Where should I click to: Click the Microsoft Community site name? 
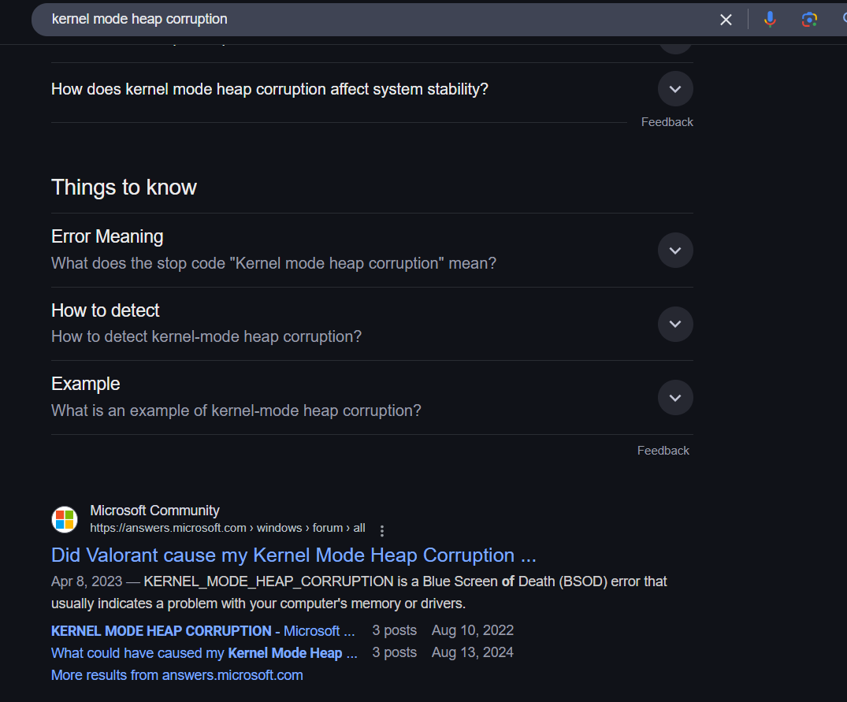click(154, 511)
